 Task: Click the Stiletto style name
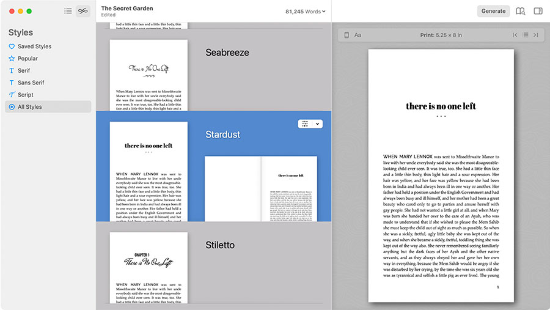220,245
